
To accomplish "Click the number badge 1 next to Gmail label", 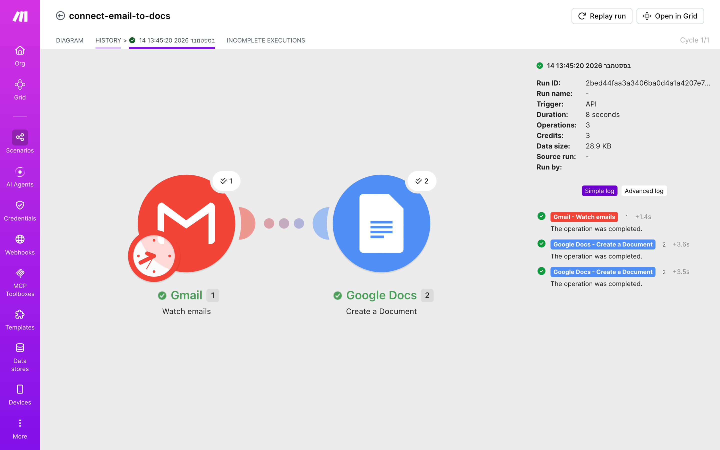I will pos(213,295).
